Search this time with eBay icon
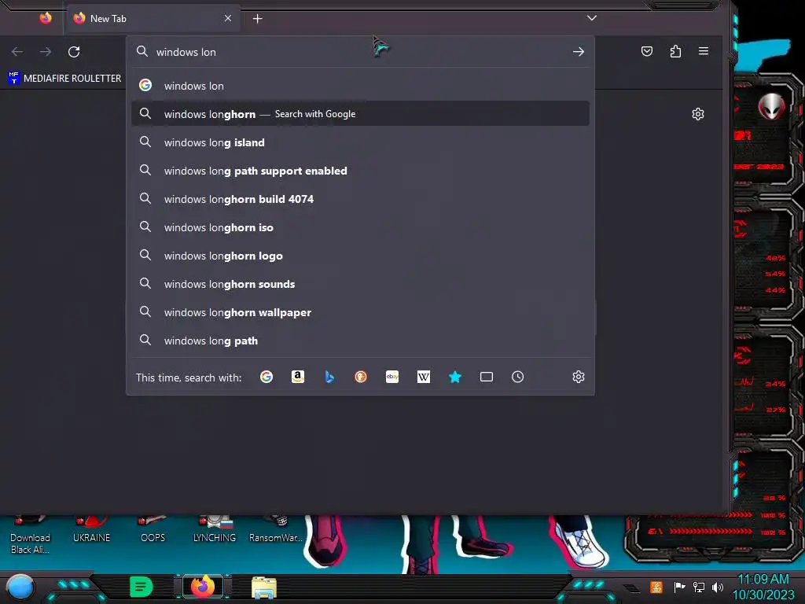Image resolution: width=805 pixels, height=604 pixels. click(392, 377)
